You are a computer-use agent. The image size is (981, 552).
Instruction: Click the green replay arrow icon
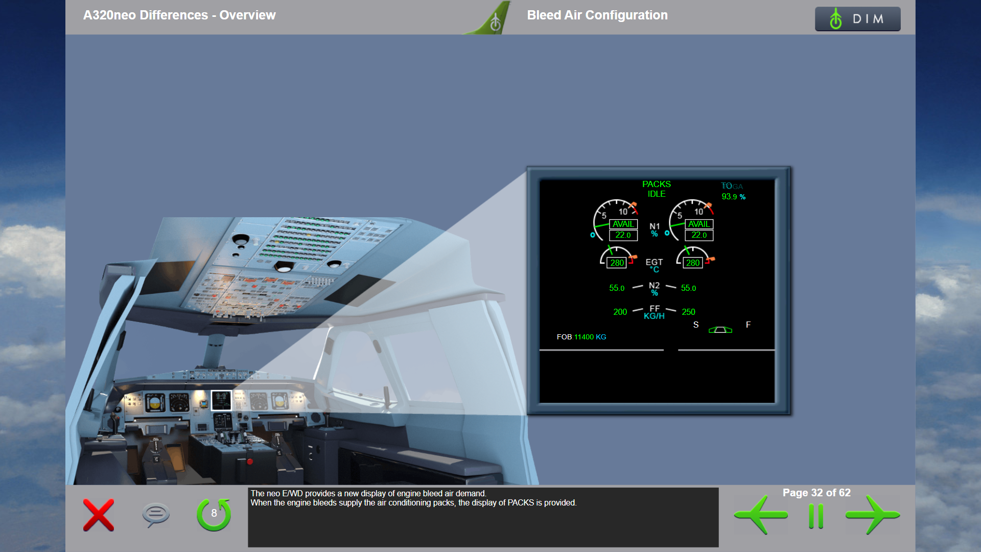[214, 514]
